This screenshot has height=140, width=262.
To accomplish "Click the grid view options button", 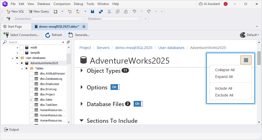I will [x=246, y=60].
